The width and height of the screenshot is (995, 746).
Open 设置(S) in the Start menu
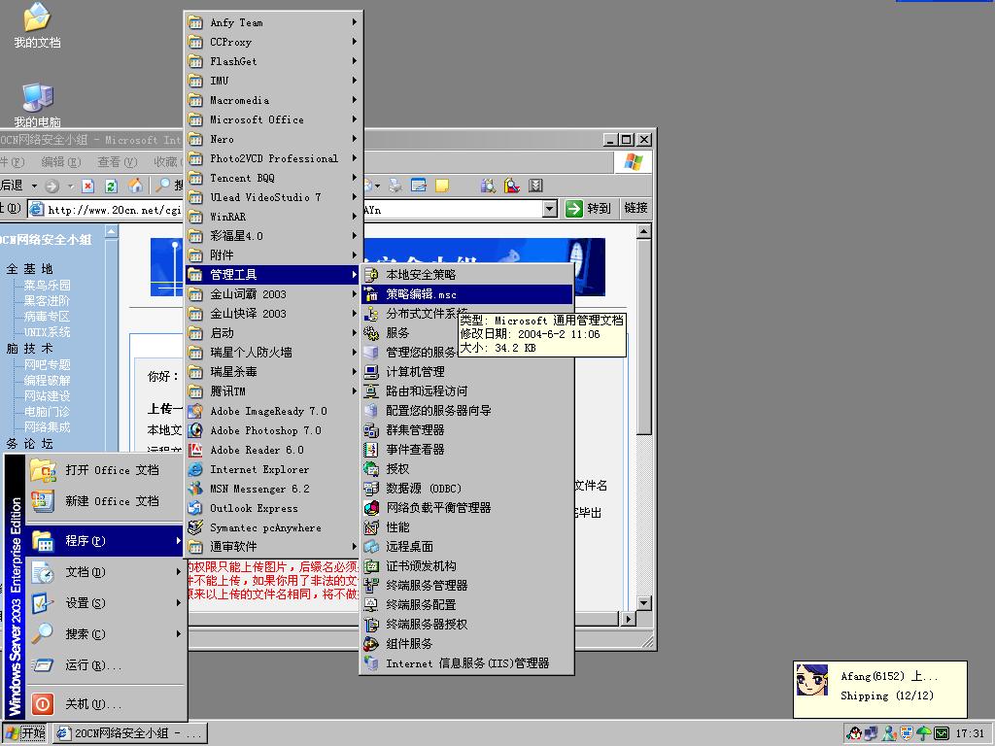(106, 603)
